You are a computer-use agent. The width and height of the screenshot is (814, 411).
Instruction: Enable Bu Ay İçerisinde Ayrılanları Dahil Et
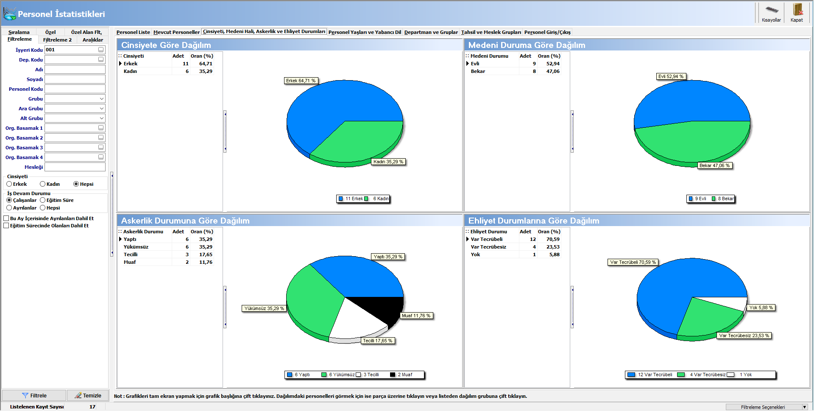coord(6,218)
